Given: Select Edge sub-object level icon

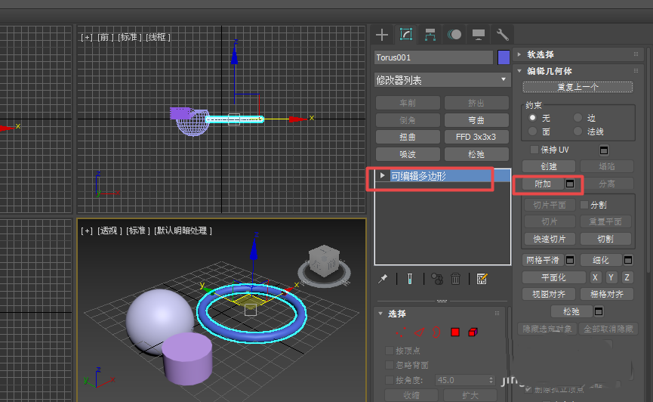Looking at the screenshot, I should (419, 332).
